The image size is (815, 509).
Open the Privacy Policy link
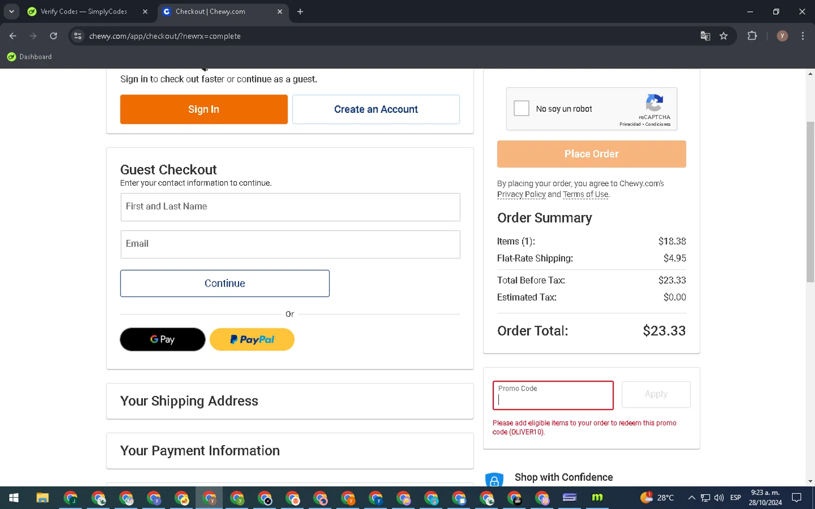click(x=521, y=194)
